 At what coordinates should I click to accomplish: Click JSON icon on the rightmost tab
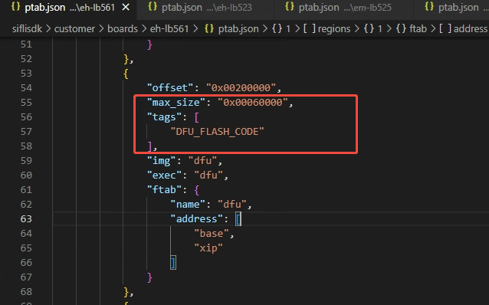click(429, 7)
